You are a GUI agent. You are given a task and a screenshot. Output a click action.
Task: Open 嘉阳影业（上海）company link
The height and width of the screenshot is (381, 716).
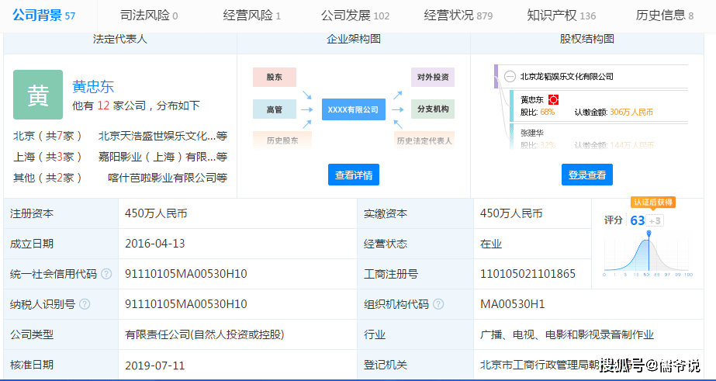(163, 157)
